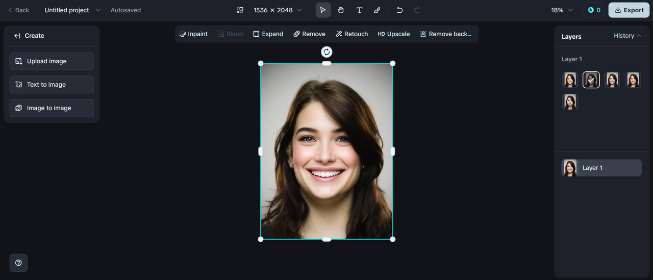Select the Hand pan tool
The image size is (653, 280).
[341, 10]
